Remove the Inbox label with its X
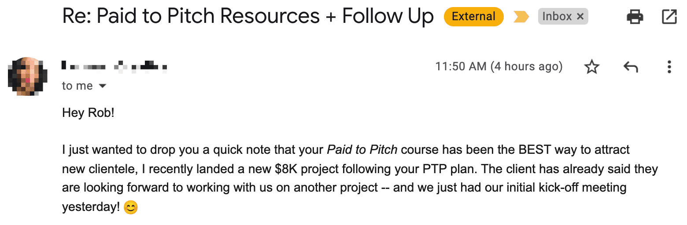 click(580, 17)
